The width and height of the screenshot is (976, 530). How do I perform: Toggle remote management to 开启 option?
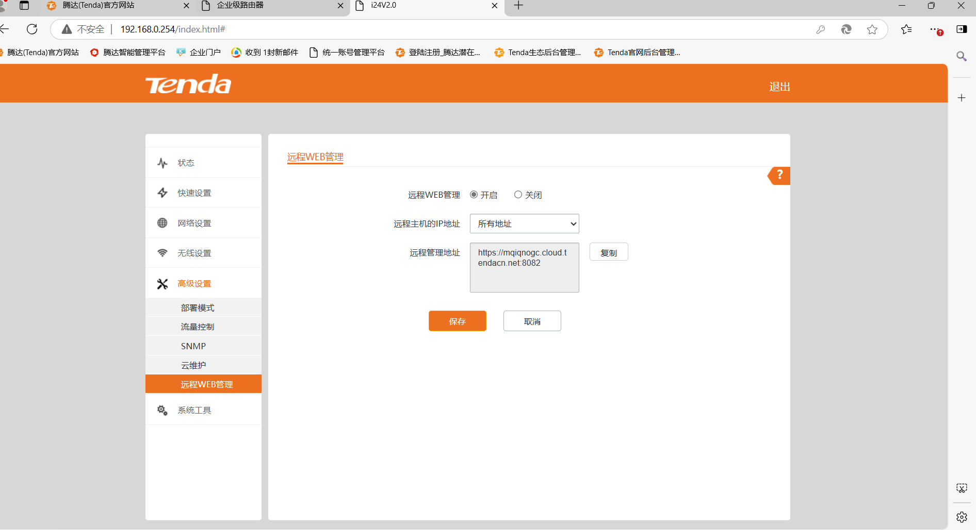tap(474, 194)
